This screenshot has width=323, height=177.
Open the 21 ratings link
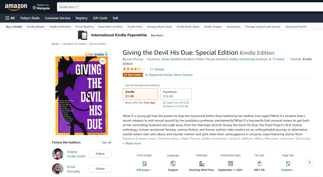[157, 69]
